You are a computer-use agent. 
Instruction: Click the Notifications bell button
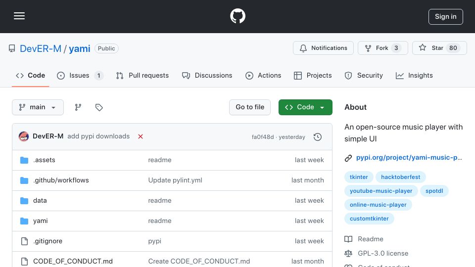click(x=323, y=48)
